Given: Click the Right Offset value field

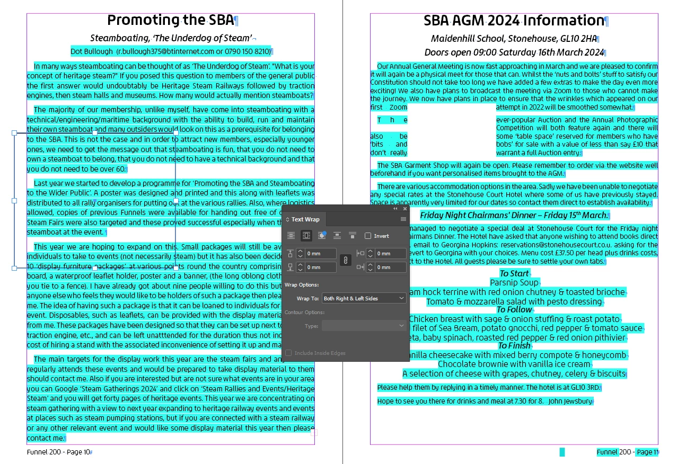Looking at the screenshot, I should [390, 267].
